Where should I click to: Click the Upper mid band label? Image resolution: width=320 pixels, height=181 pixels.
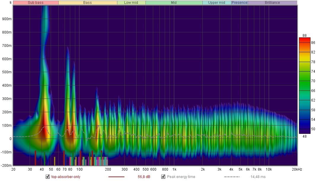coord(217,3)
